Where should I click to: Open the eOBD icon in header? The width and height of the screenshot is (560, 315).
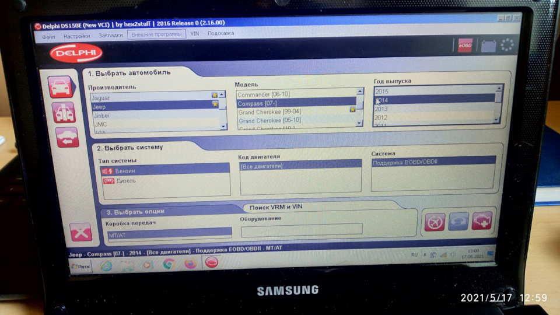pos(465,45)
